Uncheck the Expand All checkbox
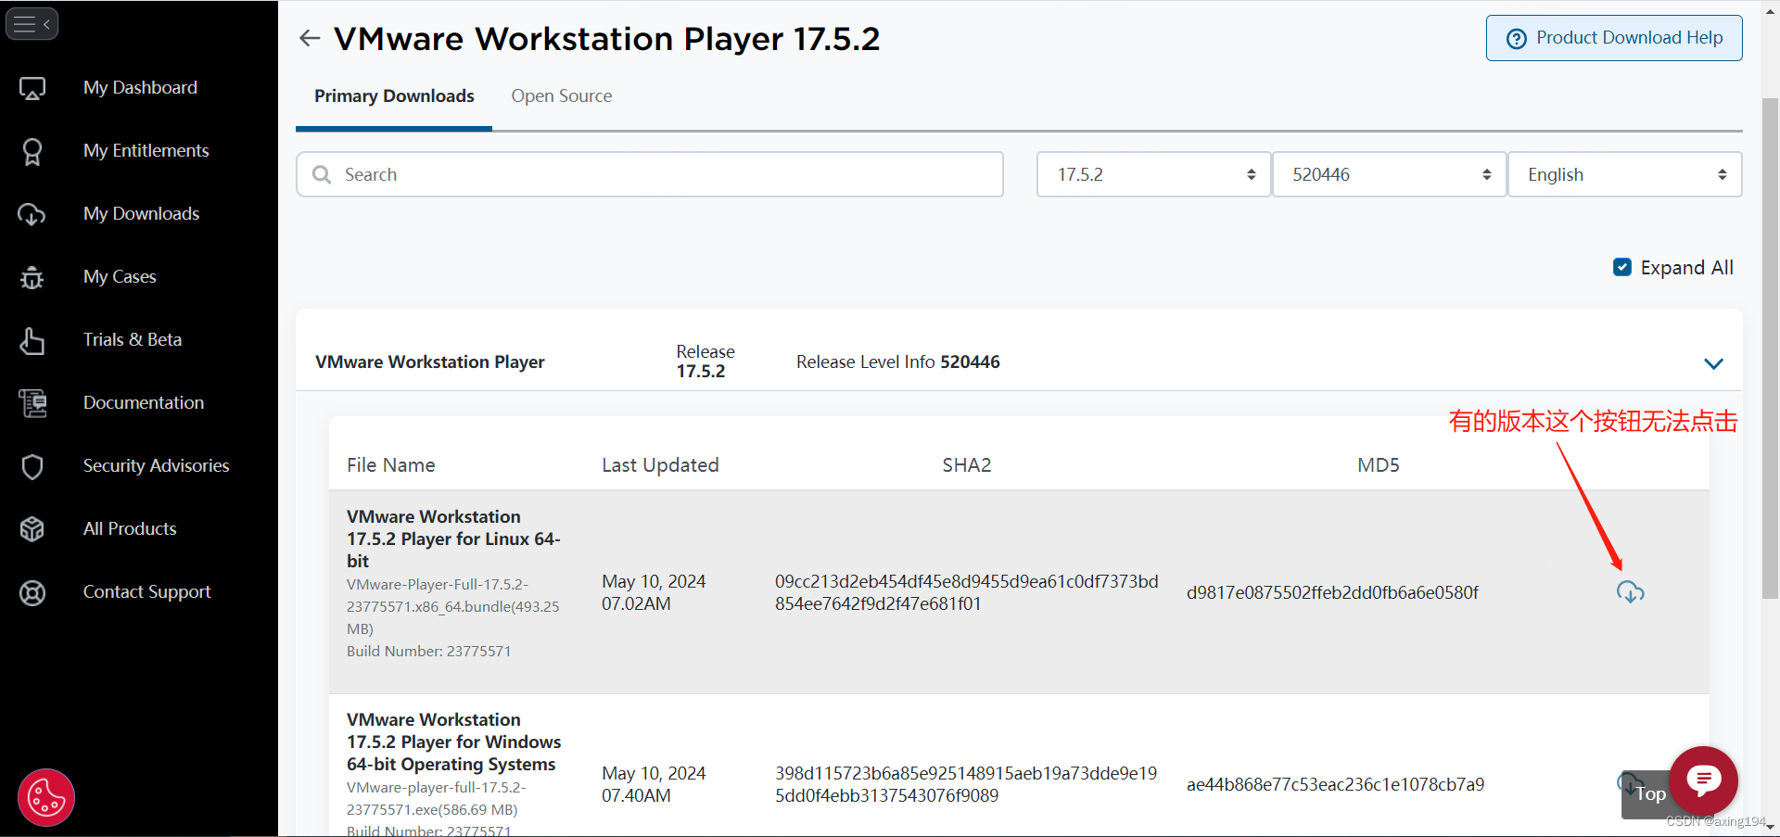The height and width of the screenshot is (837, 1780). click(x=1622, y=267)
